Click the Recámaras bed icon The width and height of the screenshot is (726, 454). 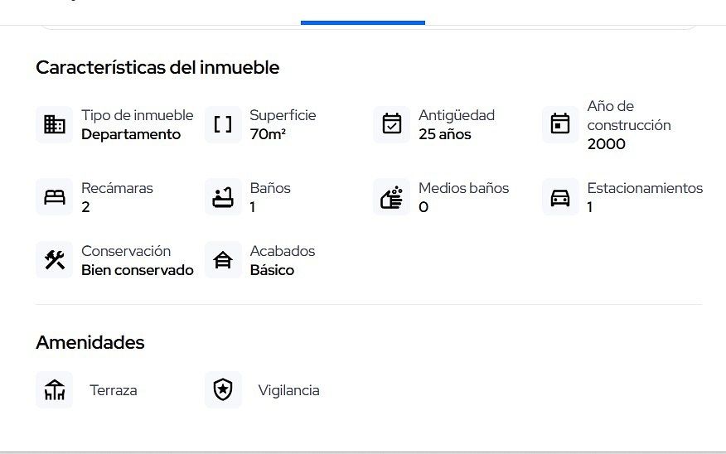pos(55,197)
